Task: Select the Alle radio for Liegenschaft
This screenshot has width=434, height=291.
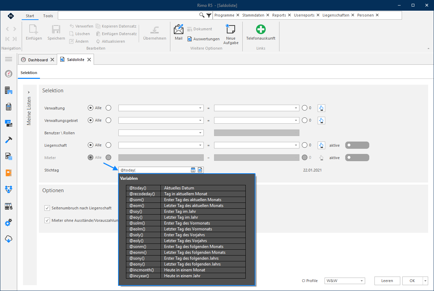Action: point(91,145)
